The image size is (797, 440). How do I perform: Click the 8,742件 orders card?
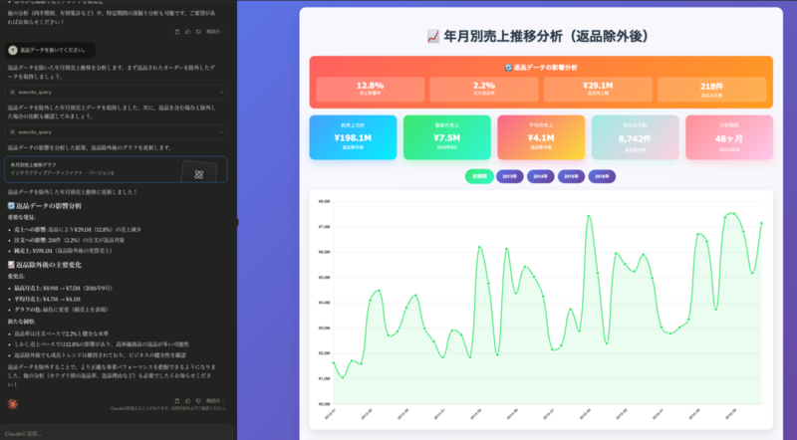[x=635, y=137]
